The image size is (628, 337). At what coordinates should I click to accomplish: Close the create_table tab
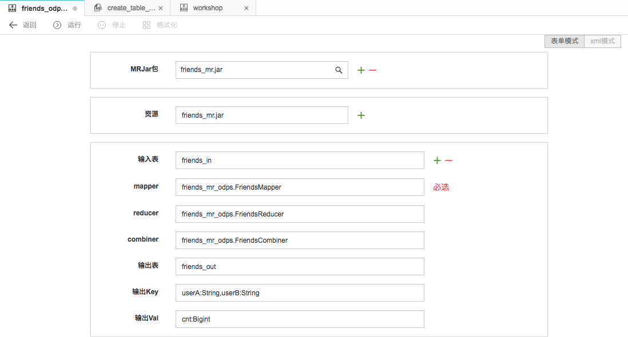point(161,8)
